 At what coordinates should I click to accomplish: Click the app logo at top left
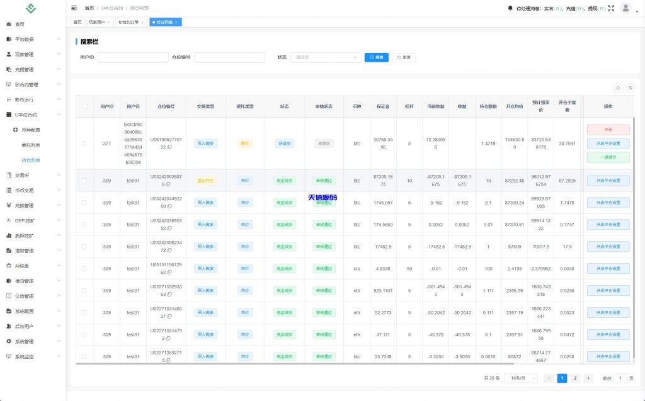tap(31, 8)
